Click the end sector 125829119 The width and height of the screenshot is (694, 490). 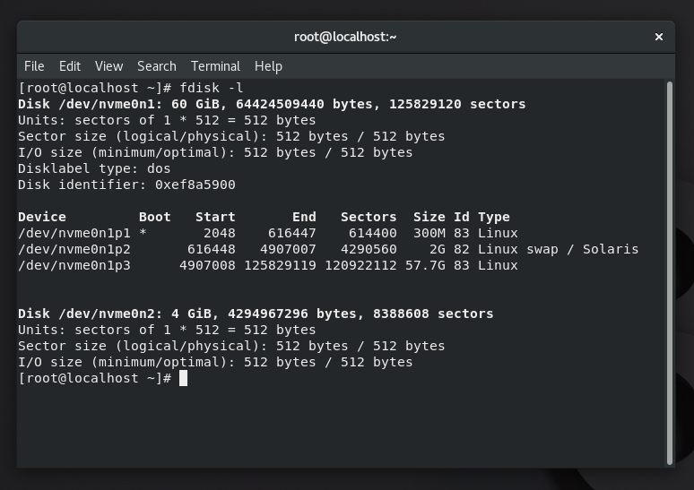tap(280, 265)
